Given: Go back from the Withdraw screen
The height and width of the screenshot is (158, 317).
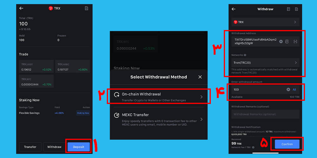Looking at the screenshot, I should [234, 9].
